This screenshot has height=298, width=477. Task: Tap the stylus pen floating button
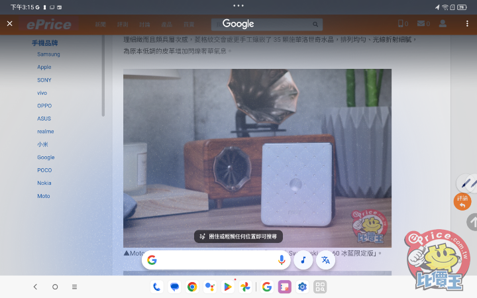(x=466, y=183)
